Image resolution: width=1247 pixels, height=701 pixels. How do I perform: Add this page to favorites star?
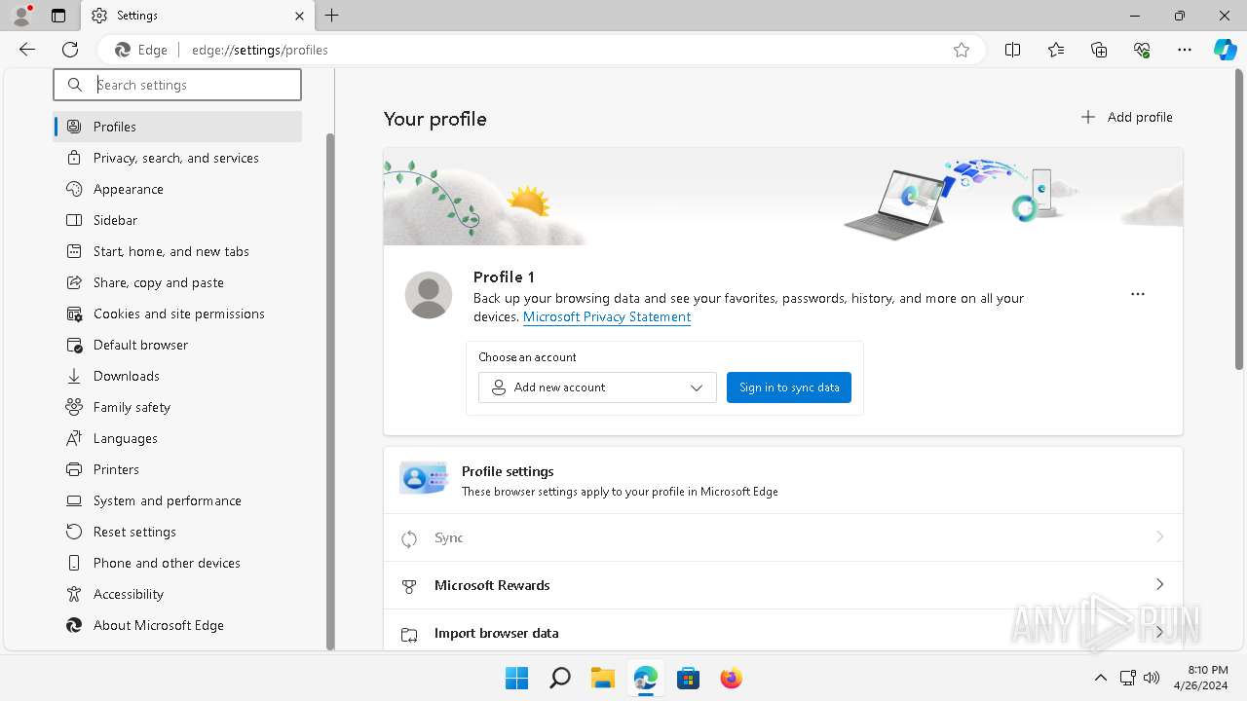click(962, 50)
